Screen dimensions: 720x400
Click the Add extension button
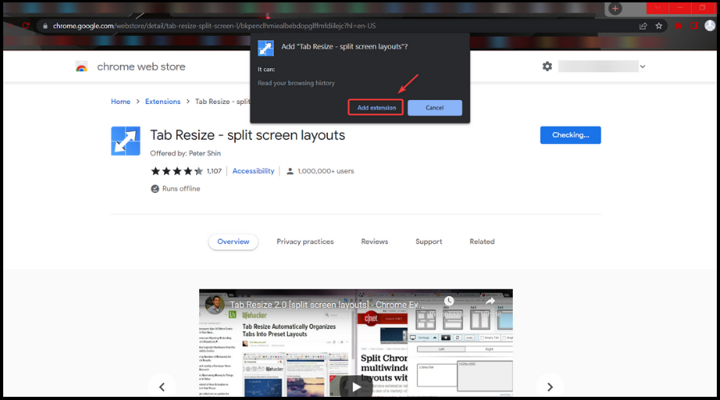(376, 107)
